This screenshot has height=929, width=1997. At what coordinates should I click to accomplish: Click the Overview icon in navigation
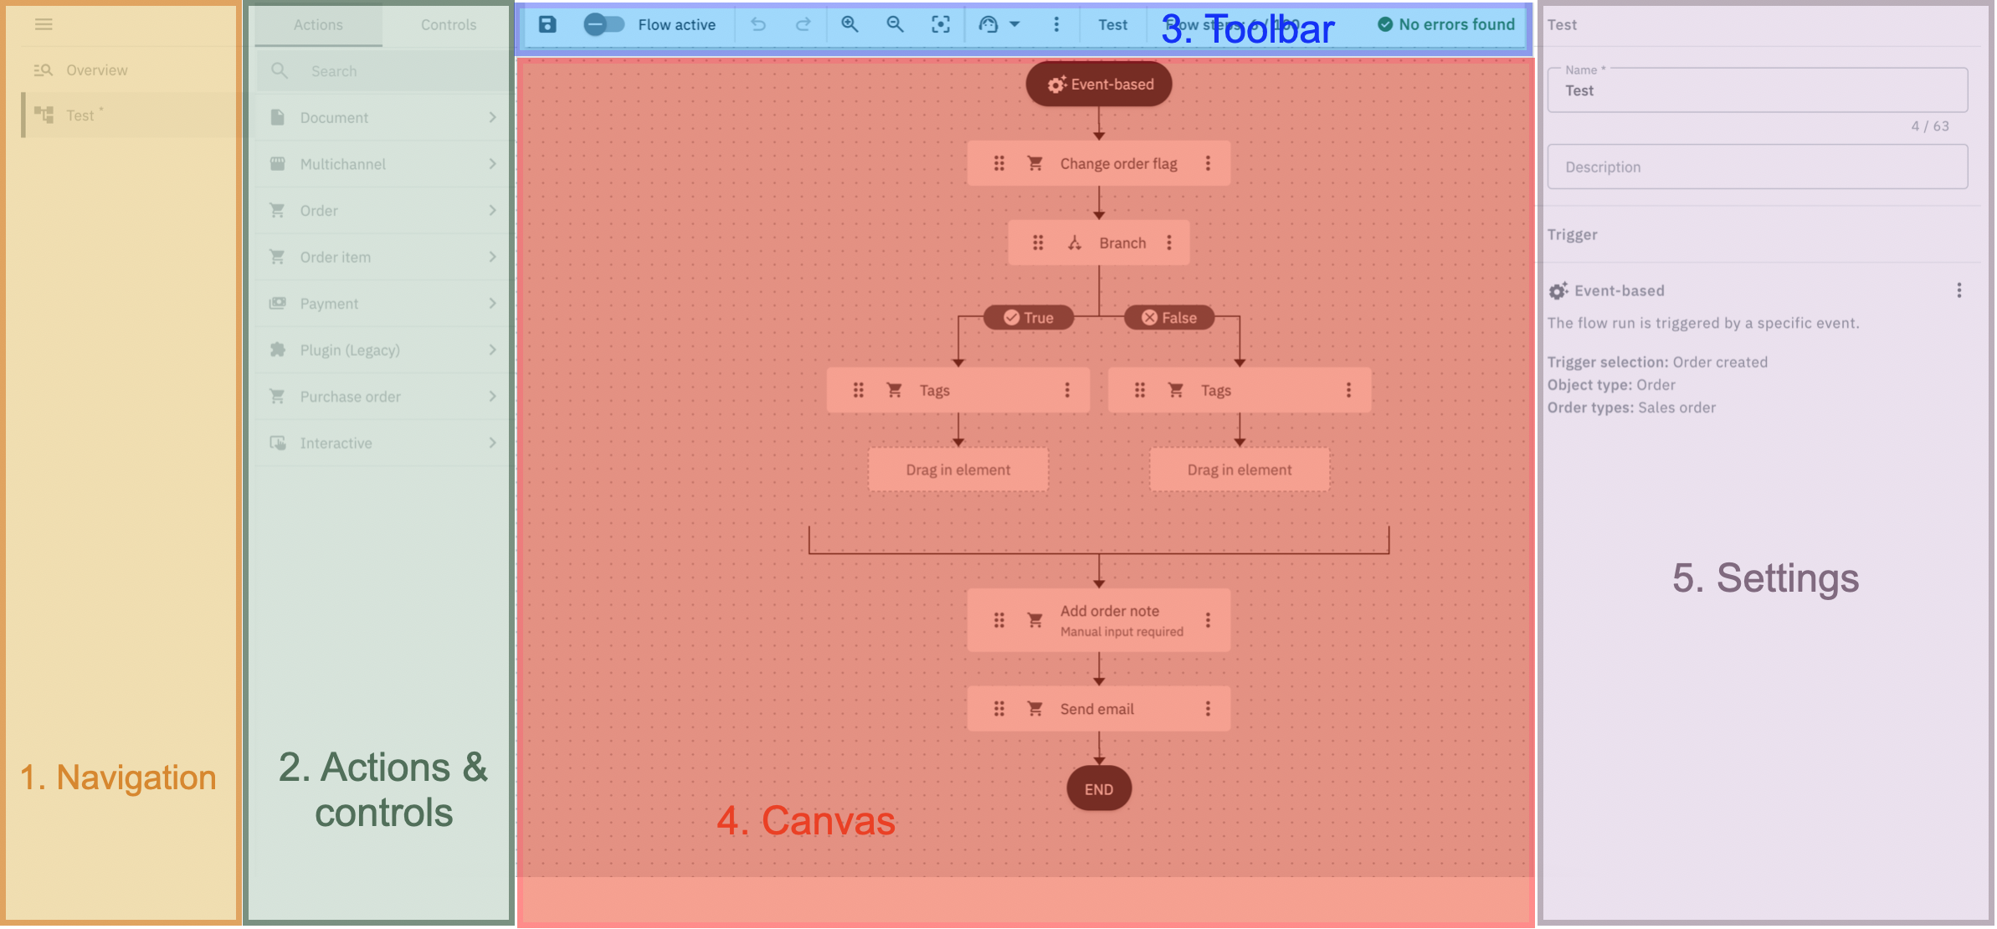tap(43, 70)
